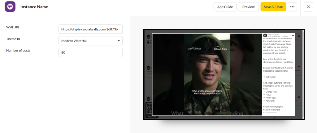The image size is (317, 133).
Task: Click the purple Social Walls app logo
Action: (10, 7)
